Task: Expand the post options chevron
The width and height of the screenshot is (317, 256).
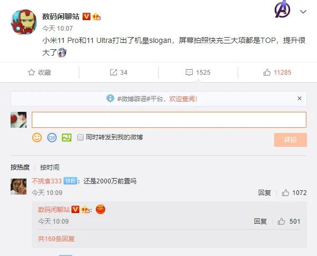Action: (303, 12)
